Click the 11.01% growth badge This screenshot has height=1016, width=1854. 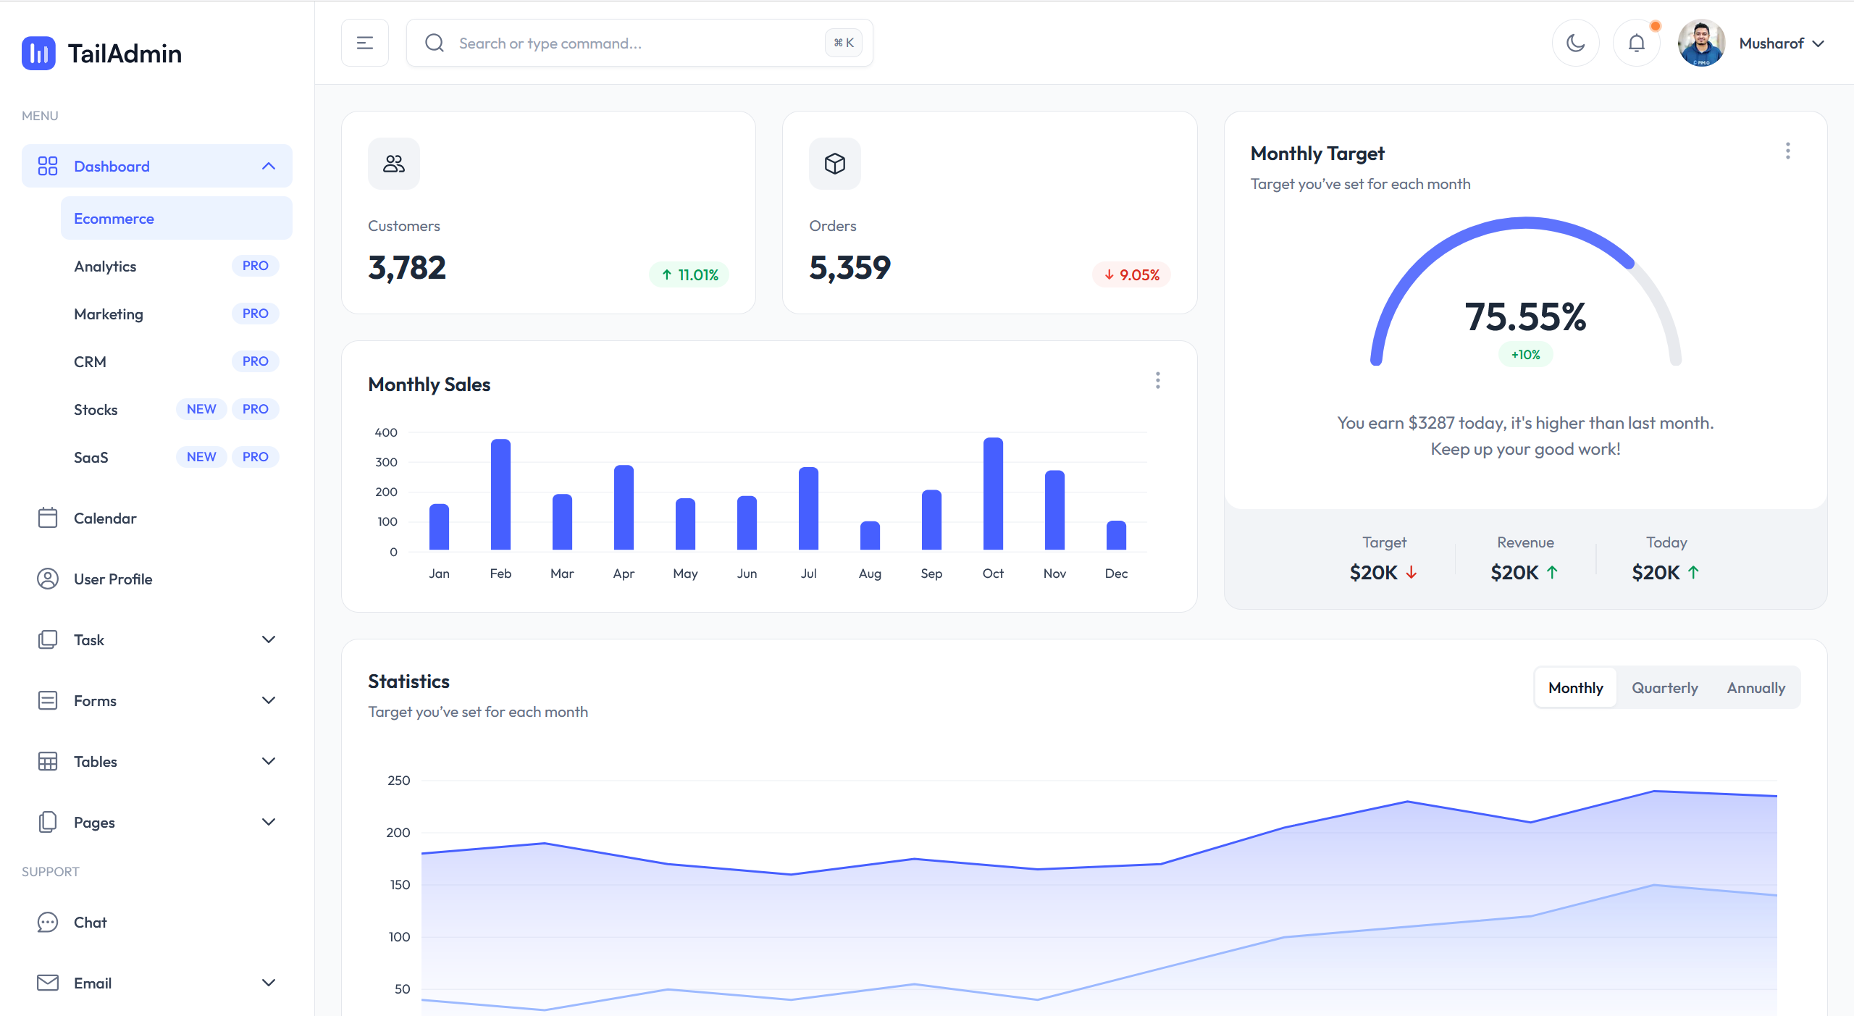[x=689, y=274]
